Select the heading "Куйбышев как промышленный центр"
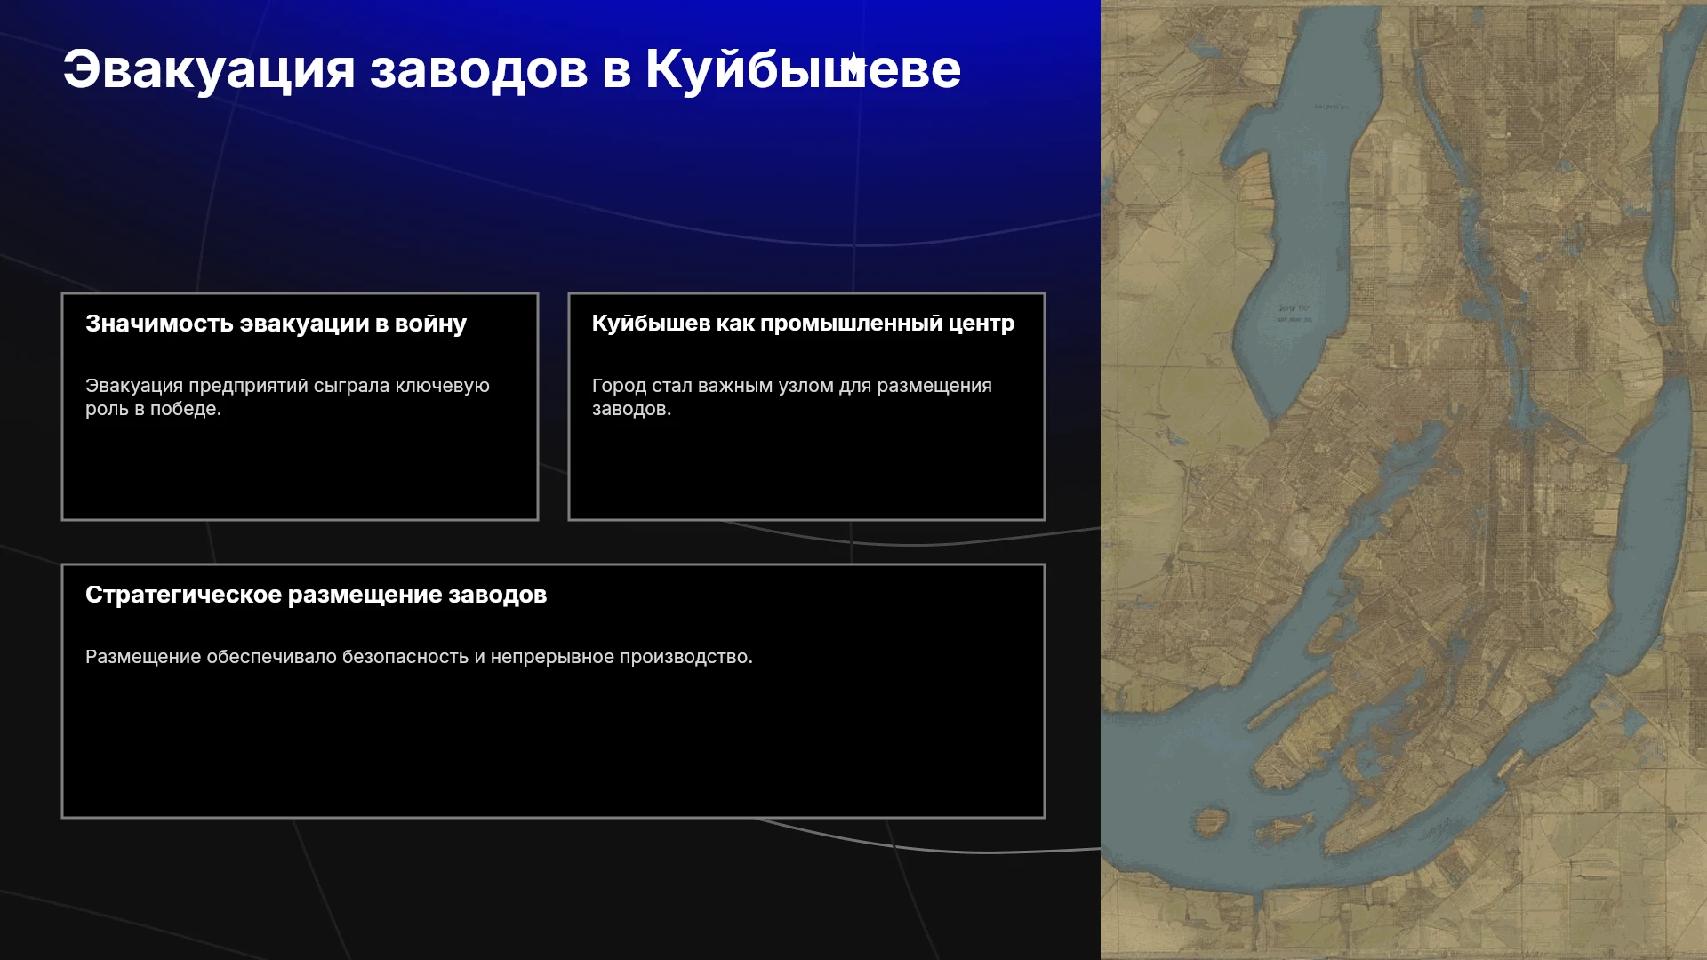The height and width of the screenshot is (960, 1707). point(803,324)
